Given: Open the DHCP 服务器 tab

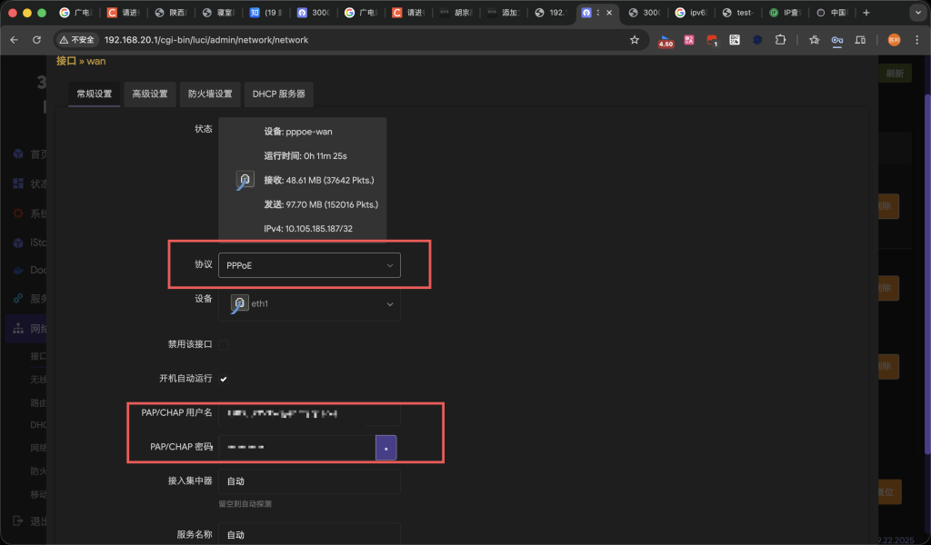Looking at the screenshot, I should pos(278,94).
